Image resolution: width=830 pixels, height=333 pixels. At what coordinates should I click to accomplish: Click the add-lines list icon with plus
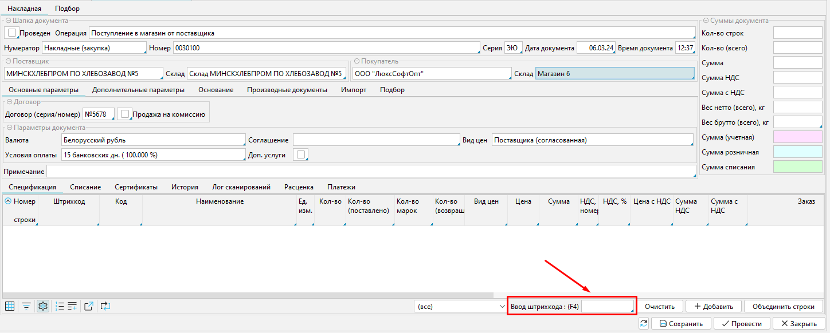tap(72, 306)
